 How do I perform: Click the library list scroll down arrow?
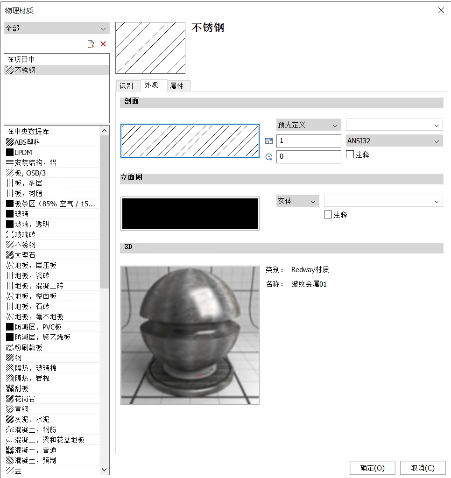(x=104, y=470)
